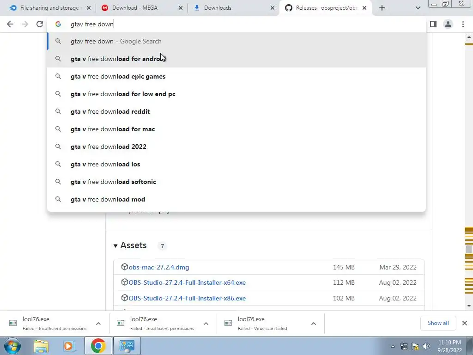The width and height of the screenshot is (473, 355).
Task: Click the Google icon in address bar
Action: [x=58, y=24]
